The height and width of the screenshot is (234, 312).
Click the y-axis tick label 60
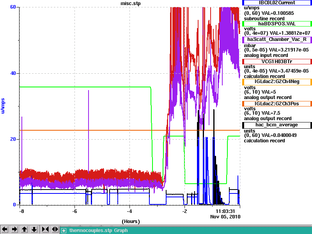(x=13, y=7)
